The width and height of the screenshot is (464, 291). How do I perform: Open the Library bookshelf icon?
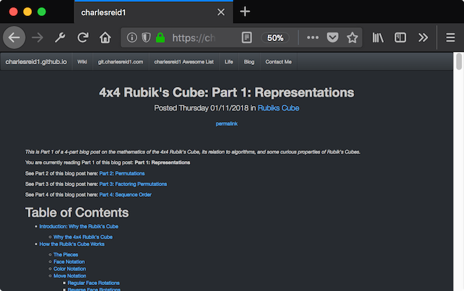[378, 38]
